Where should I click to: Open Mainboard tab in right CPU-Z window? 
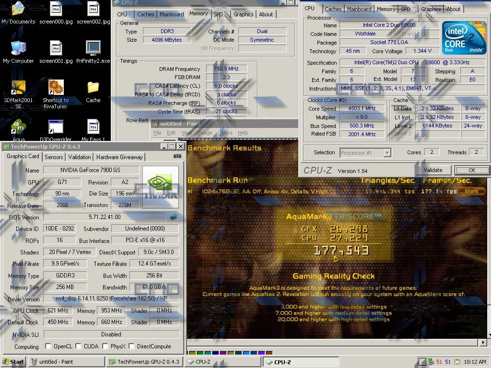click(x=359, y=9)
